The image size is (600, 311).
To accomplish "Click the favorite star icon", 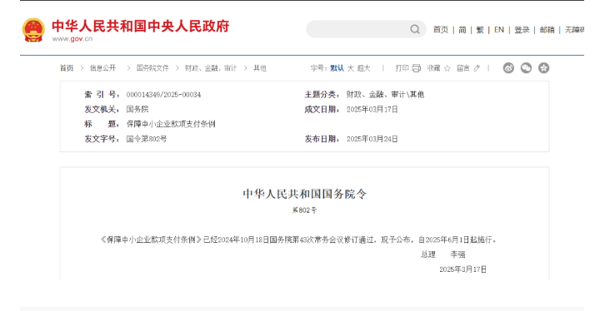I will [447, 68].
